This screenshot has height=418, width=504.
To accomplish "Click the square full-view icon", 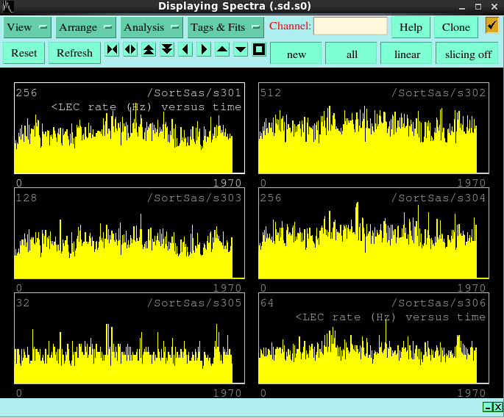I will pyautogui.click(x=259, y=50).
